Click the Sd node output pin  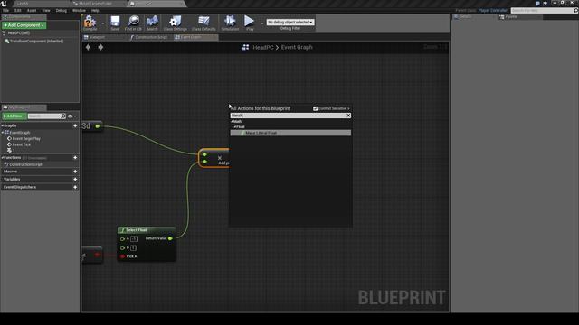coord(98,126)
